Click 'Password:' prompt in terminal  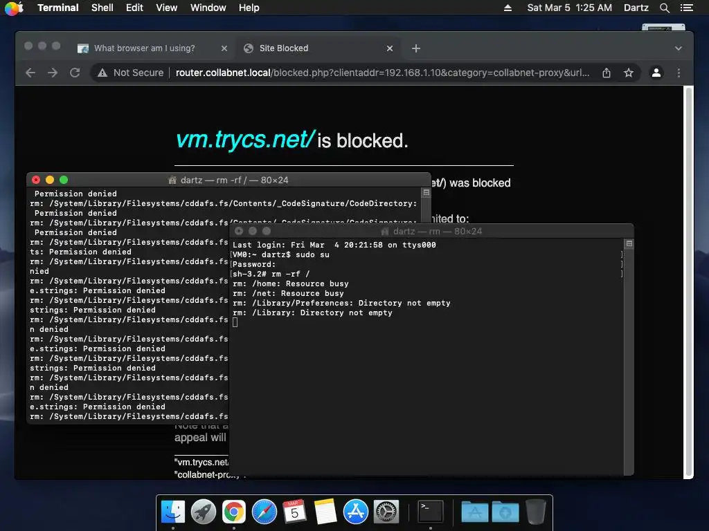pyautogui.click(x=254, y=264)
